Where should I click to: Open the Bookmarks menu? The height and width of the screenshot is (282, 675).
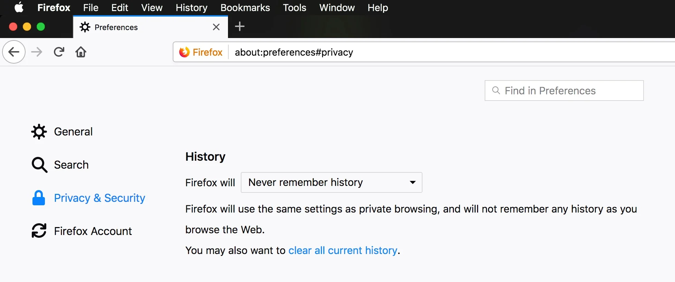coord(245,8)
